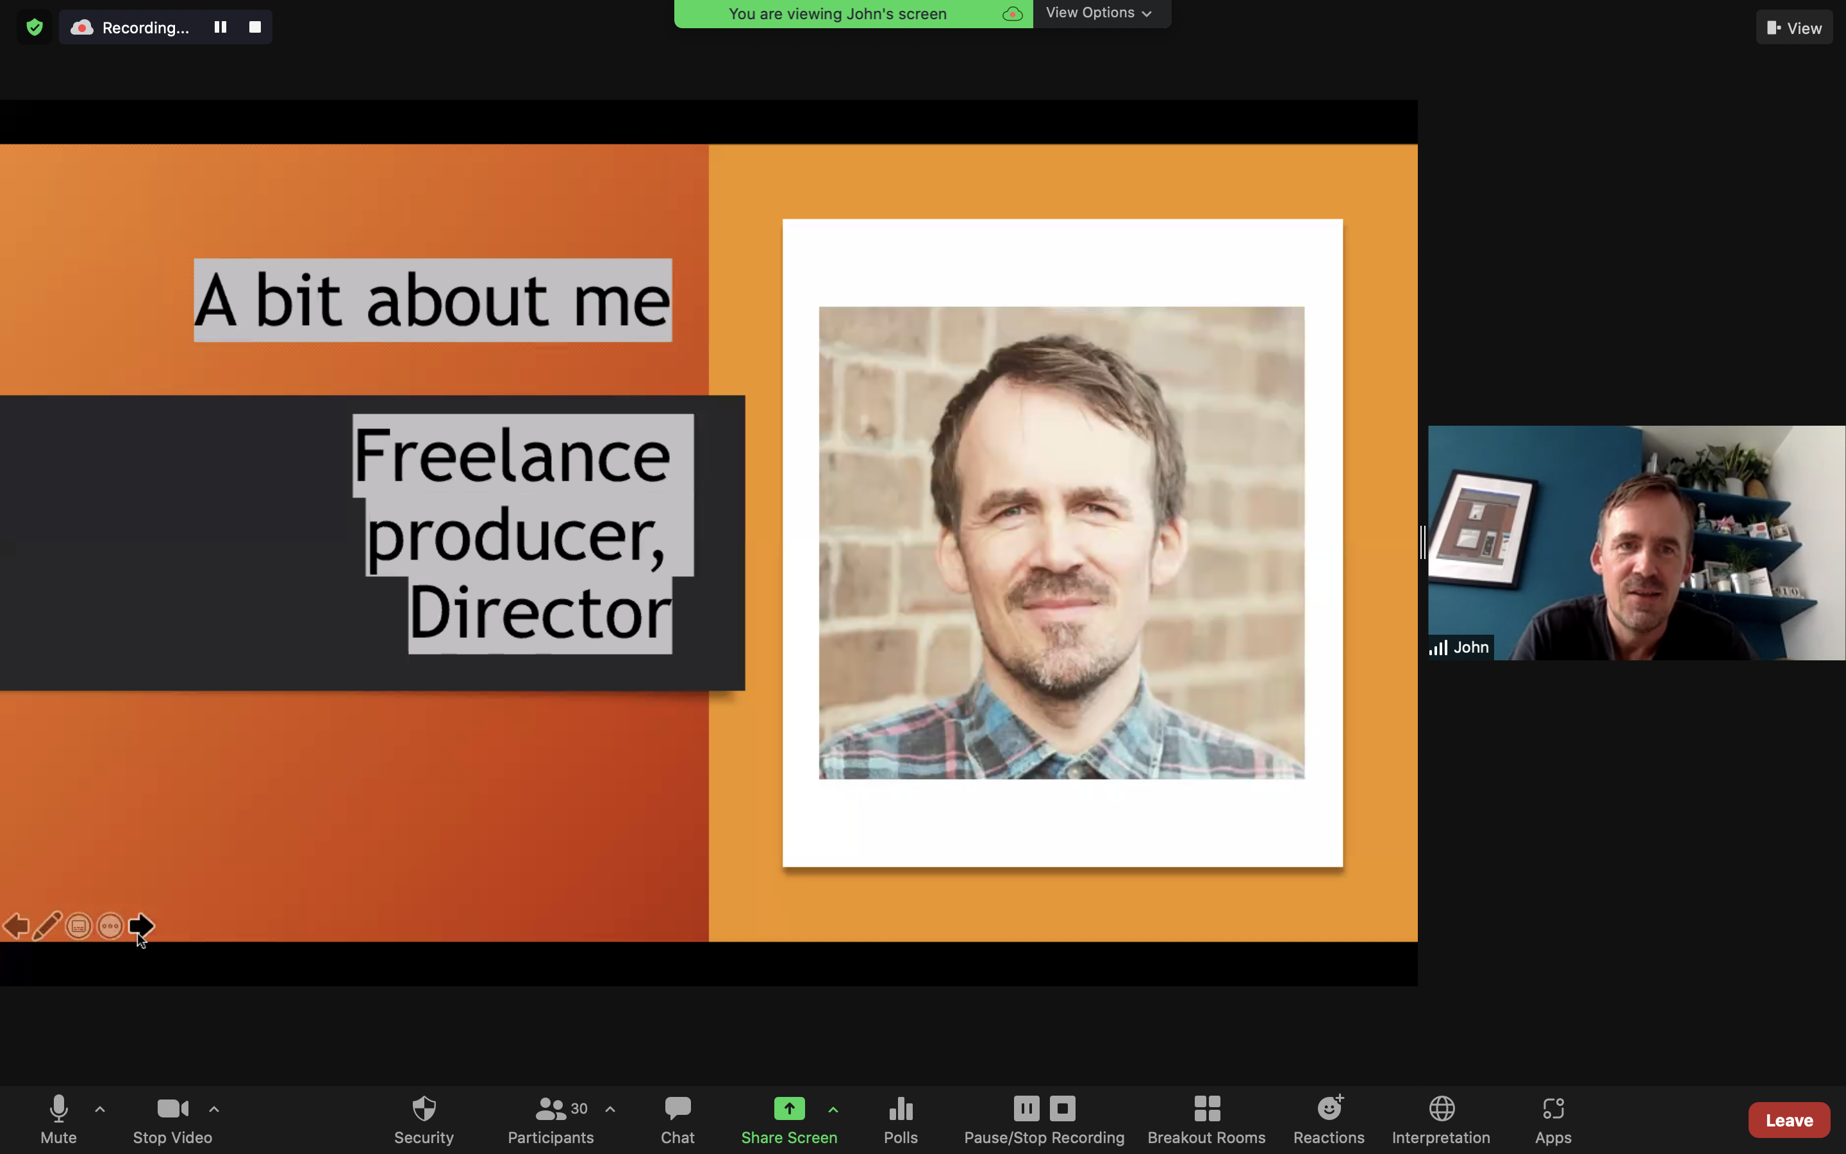1846x1154 pixels.
Task: Open the View Options dropdown
Action: pos(1099,13)
